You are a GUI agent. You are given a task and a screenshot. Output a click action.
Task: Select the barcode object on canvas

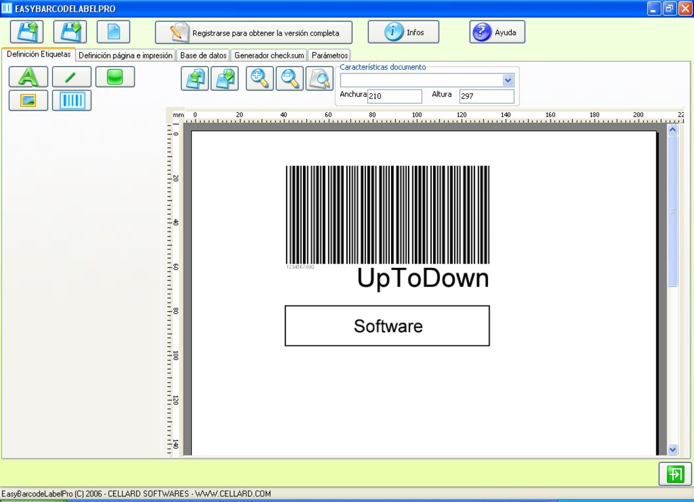point(387,215)
